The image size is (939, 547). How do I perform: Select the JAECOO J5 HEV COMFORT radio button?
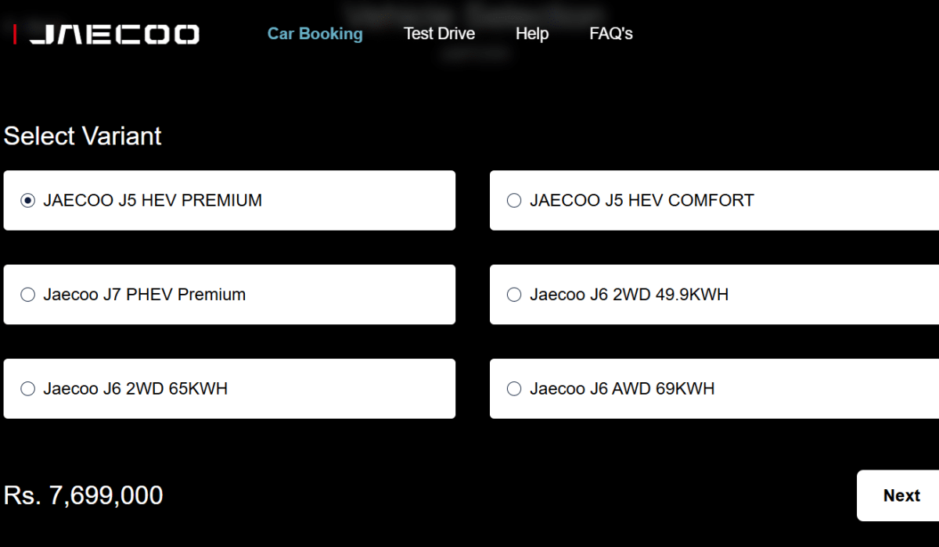pos(514,201)
